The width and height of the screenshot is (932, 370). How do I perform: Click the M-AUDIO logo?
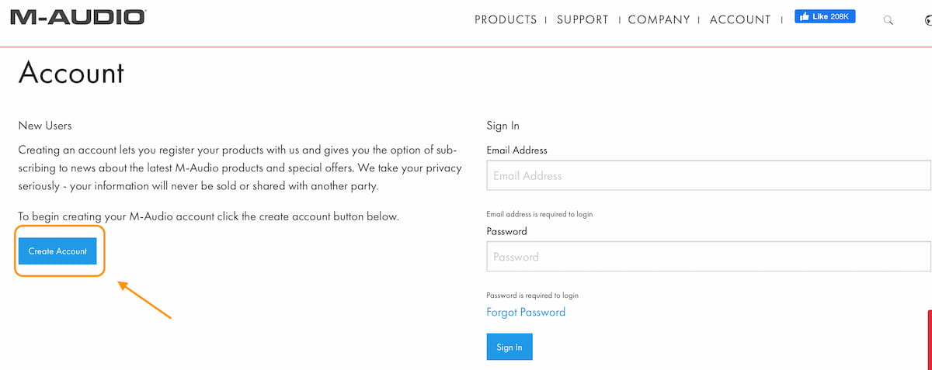(78, 17)
